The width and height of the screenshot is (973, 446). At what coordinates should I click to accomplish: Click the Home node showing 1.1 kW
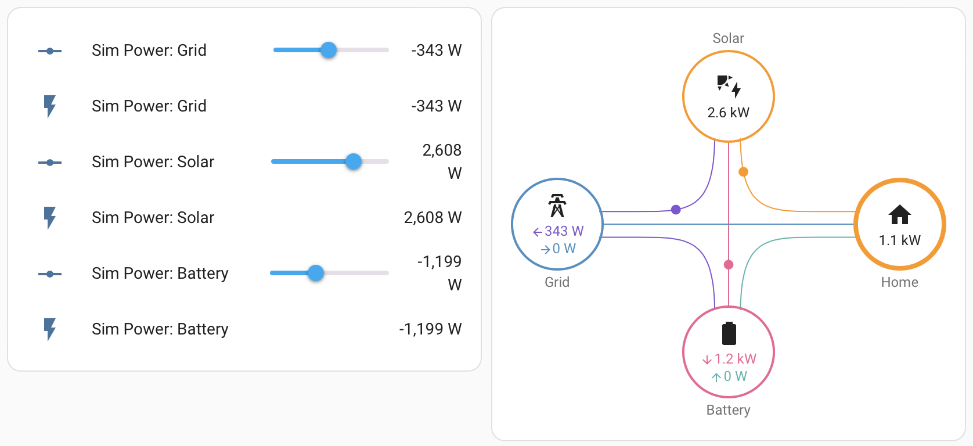pyautogui.click(x=899, y=224)
